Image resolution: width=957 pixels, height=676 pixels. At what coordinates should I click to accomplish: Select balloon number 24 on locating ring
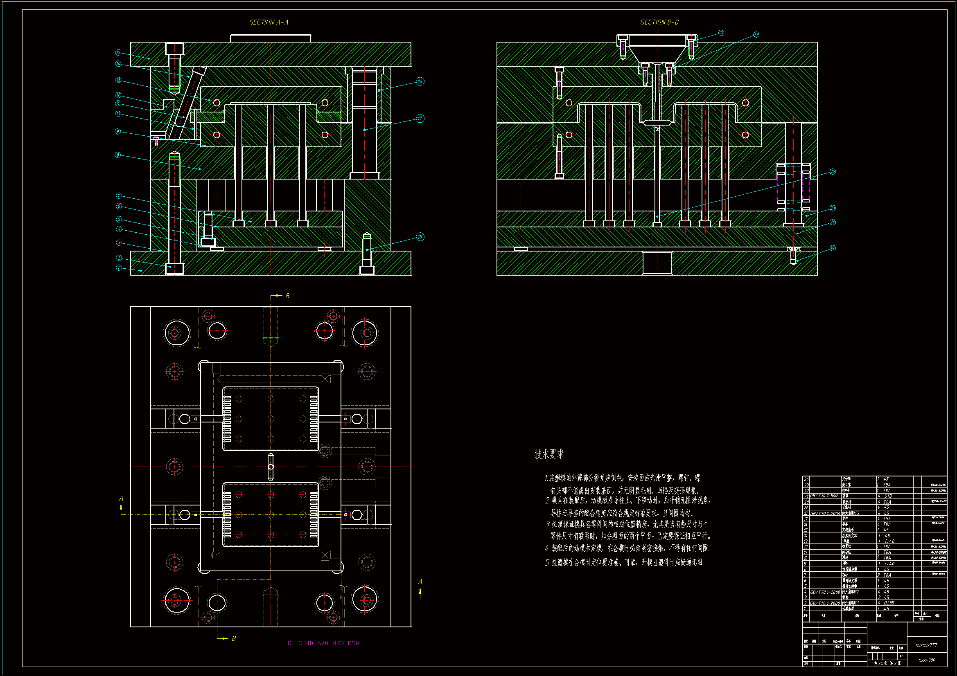[721, 33]
